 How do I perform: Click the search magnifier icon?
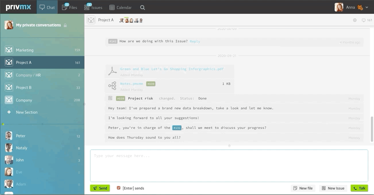click(142, 7)
